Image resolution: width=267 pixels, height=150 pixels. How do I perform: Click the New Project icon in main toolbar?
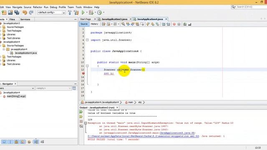click(x=4, y=12)
